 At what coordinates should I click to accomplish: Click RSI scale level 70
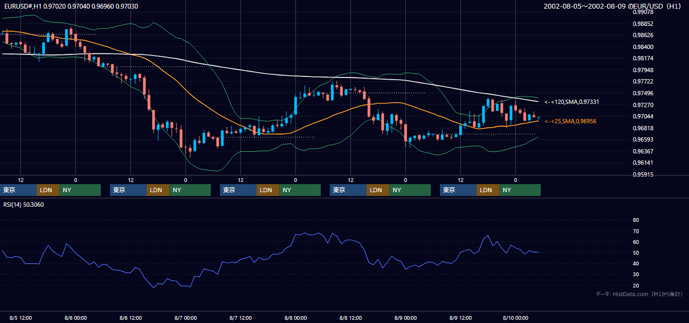(636, 231)
